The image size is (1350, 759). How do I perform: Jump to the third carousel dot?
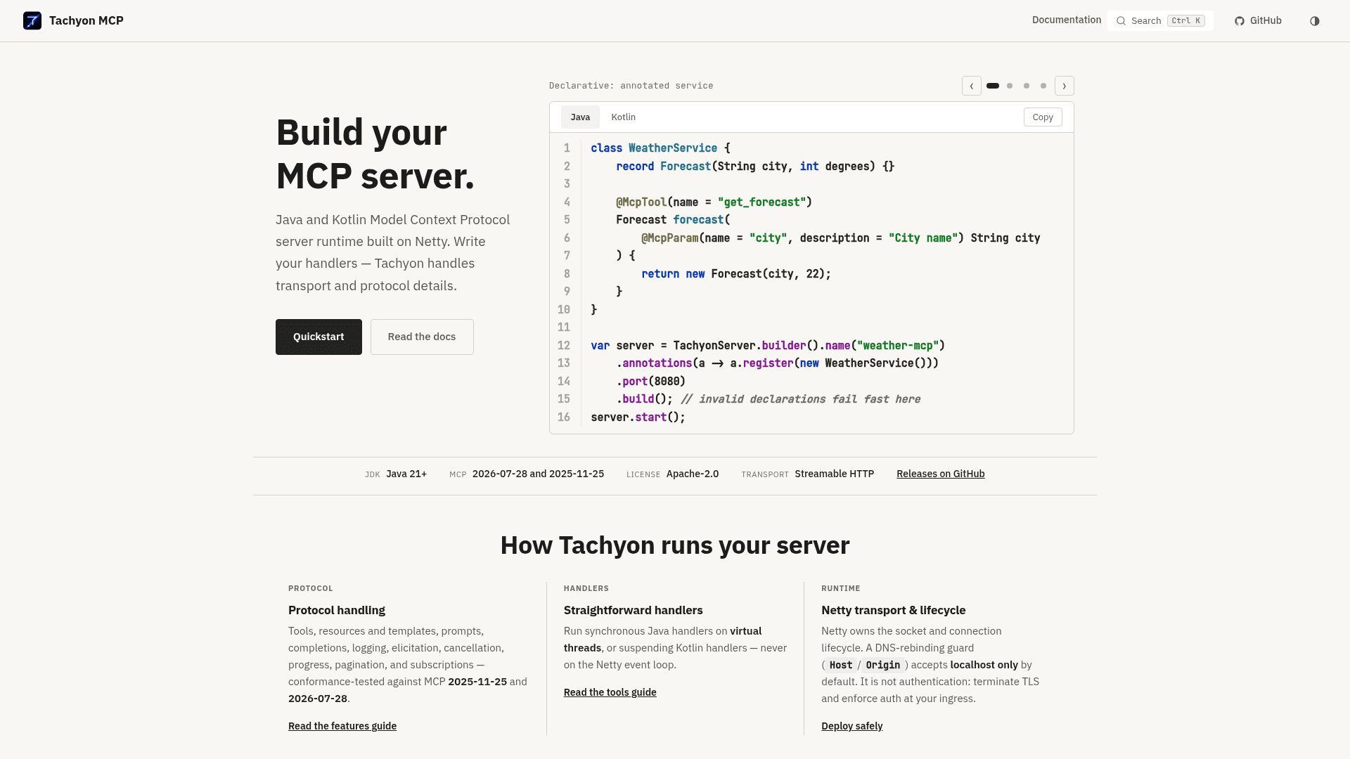(1027, 86)
